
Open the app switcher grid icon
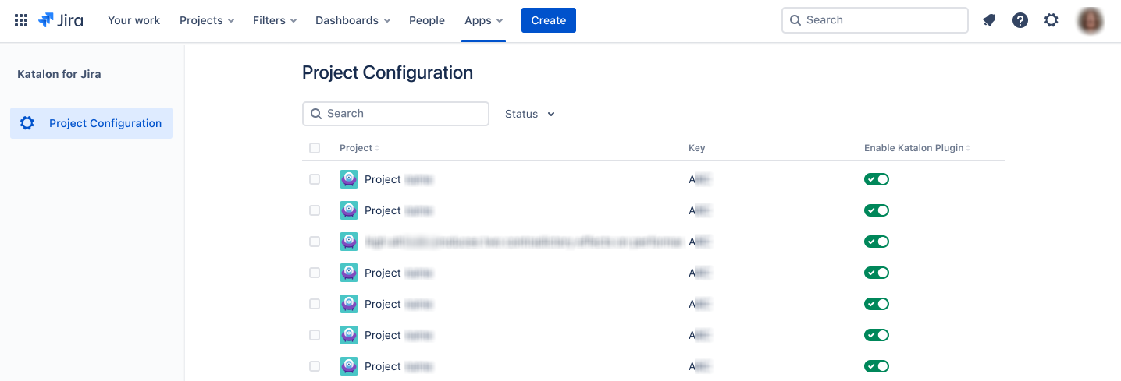pos(21,20)
